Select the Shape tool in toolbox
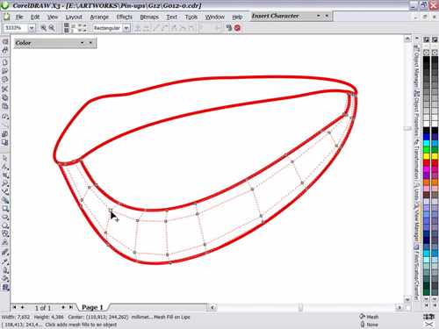This screenshot has width=439, height=329. click(5, 167)
